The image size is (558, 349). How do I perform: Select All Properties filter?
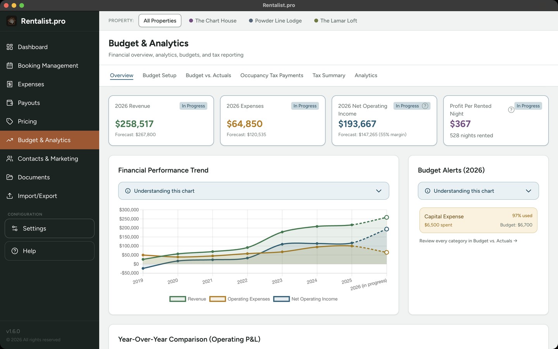160,21
